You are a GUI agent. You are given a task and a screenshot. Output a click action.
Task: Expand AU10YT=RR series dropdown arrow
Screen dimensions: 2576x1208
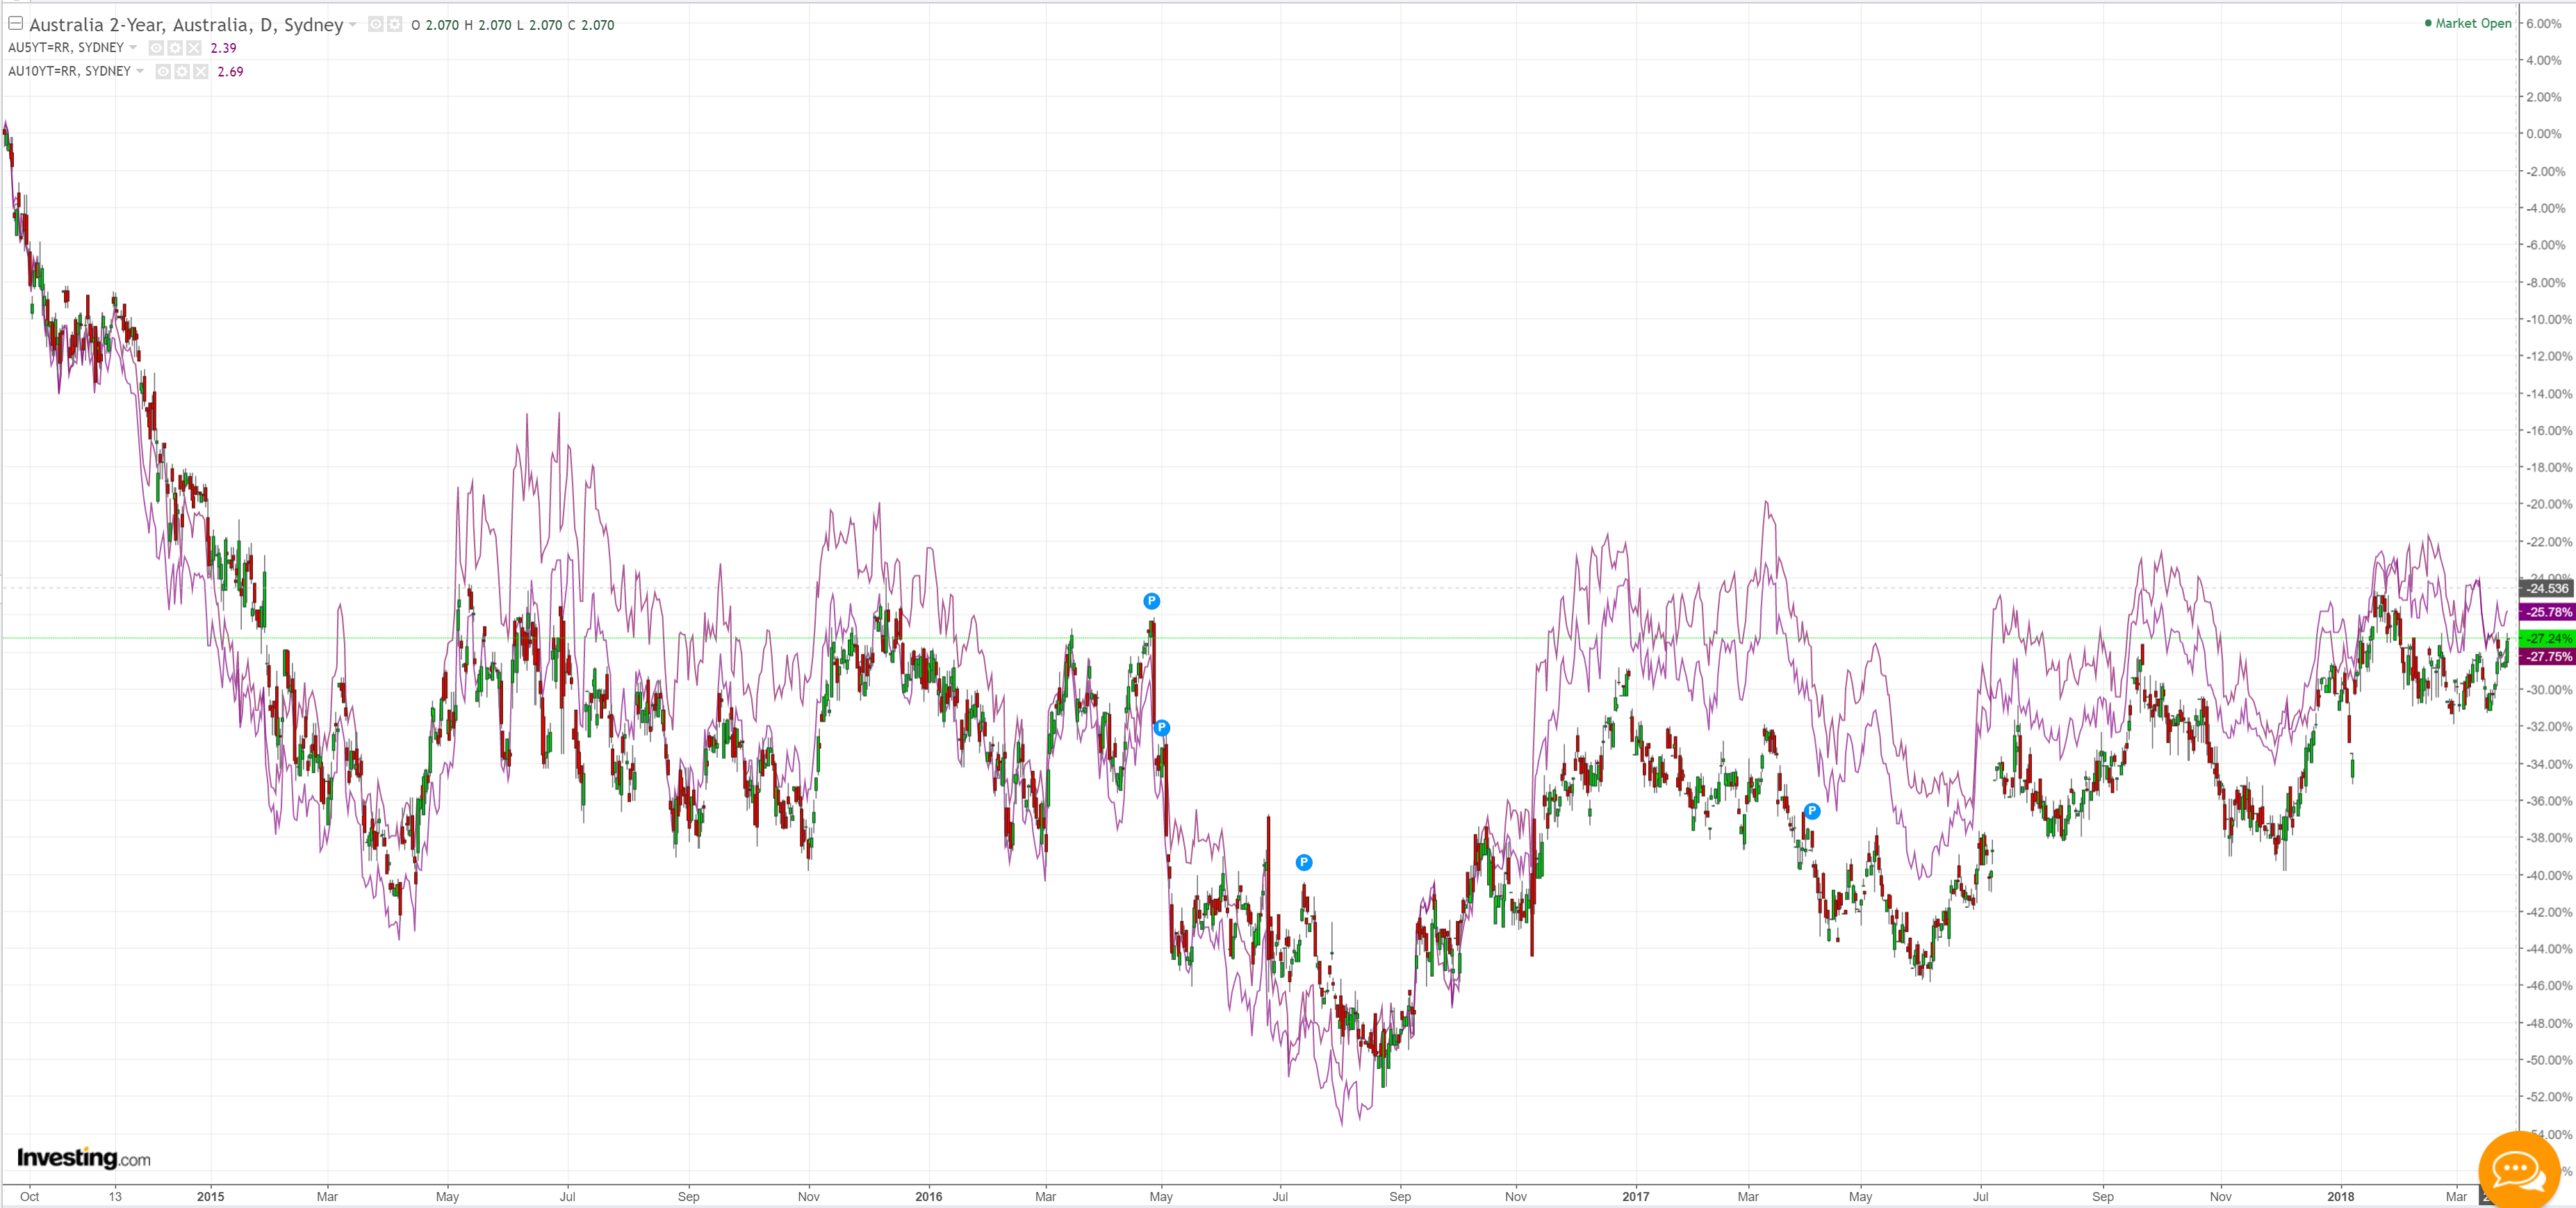click(140, 71)
